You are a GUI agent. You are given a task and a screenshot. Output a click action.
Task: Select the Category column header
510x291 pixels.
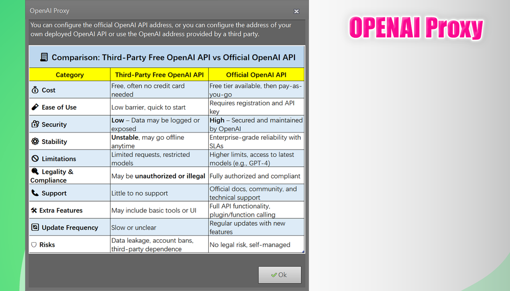click(x=70, y=74)
